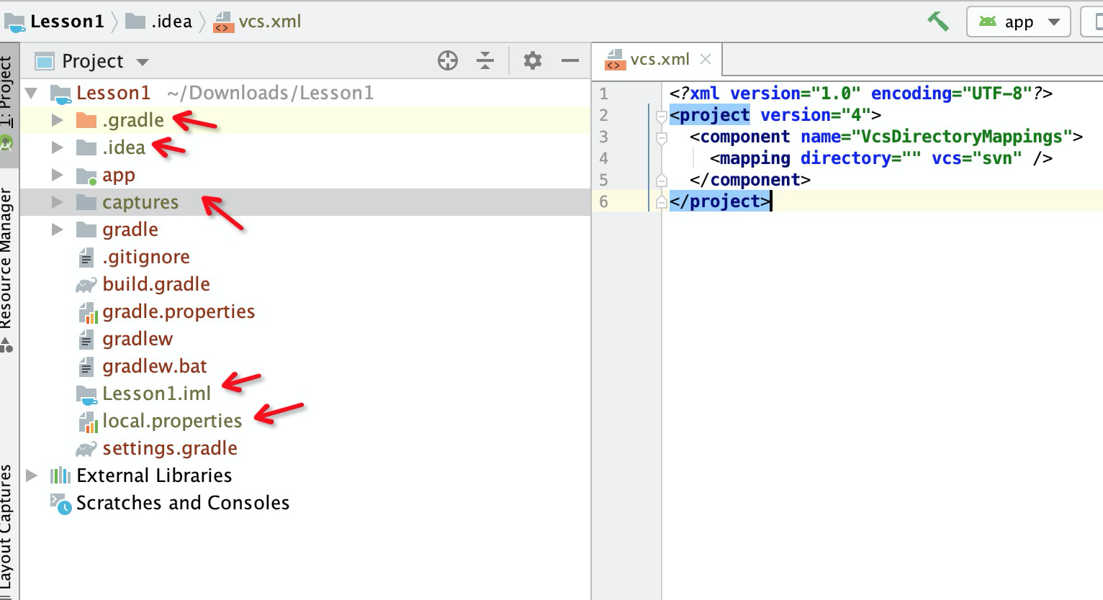
Task: Open Project panel settings via gear icon
Action: 532,60
